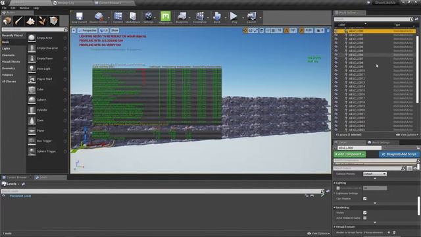Pick the Box Trigger icon
Viewport: 421px width, 237px height.
32,141
